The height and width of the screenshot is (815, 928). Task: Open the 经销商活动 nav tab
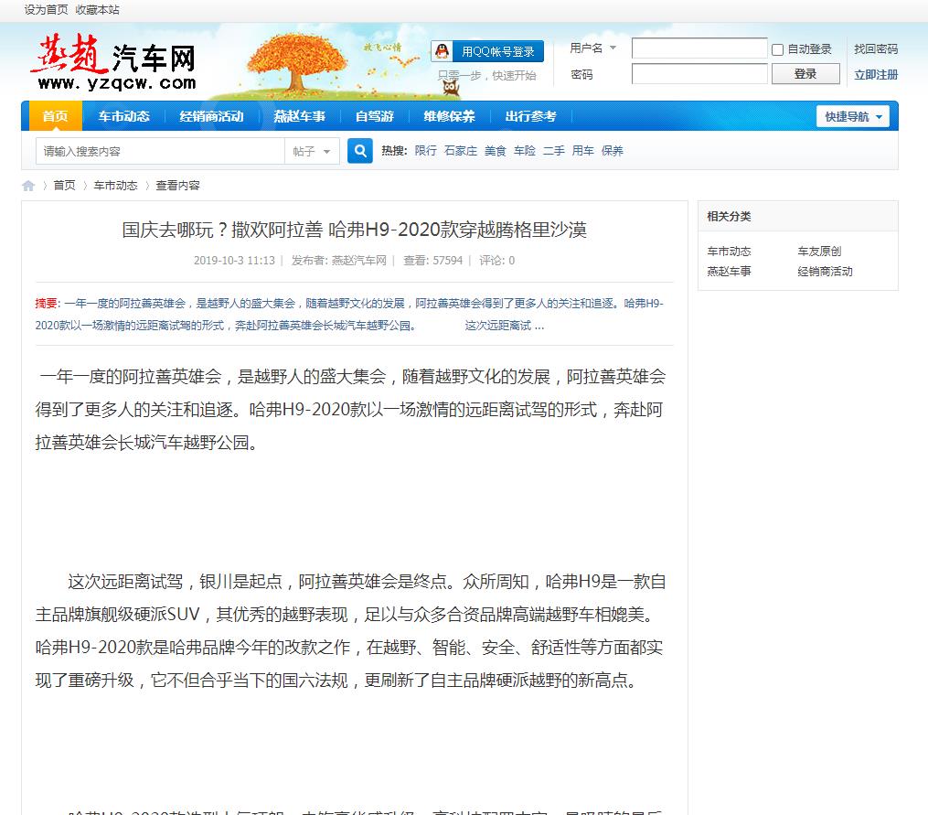211,116
